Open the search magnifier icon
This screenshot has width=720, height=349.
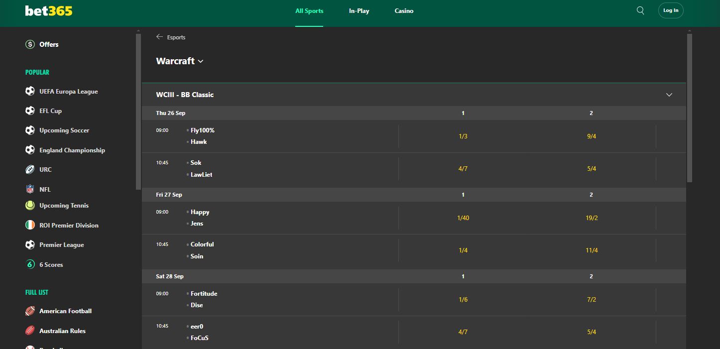tap(640, 10)
